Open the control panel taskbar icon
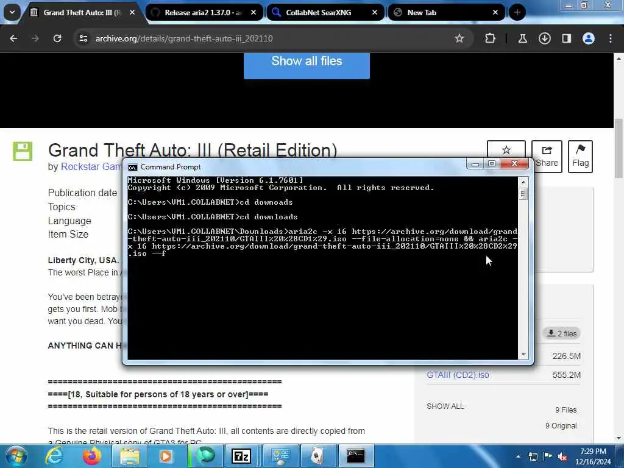The height and width of the screenshot is (468, 624). coord(280,456)
